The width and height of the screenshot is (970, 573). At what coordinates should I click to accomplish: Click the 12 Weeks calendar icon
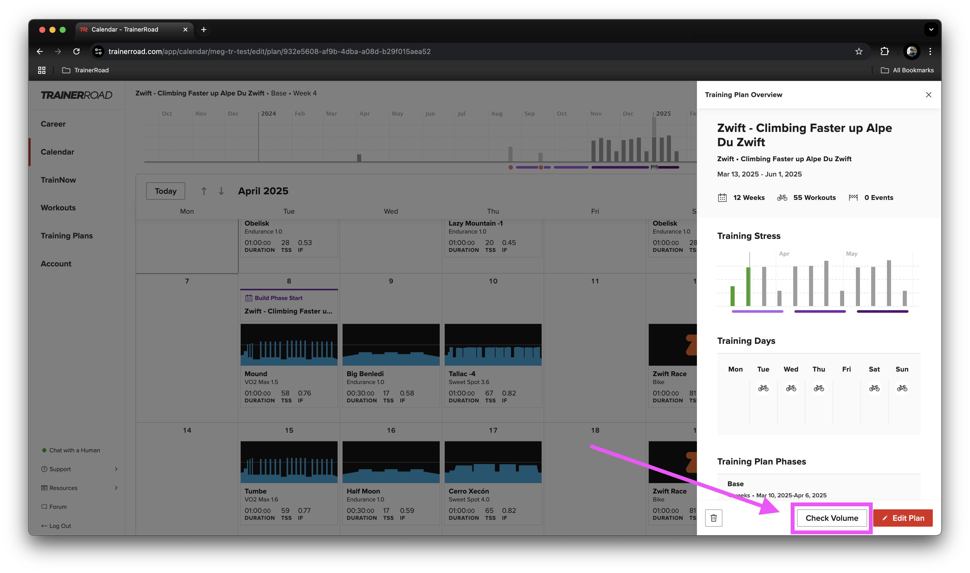pyautogui.click(x=722, y=197)
